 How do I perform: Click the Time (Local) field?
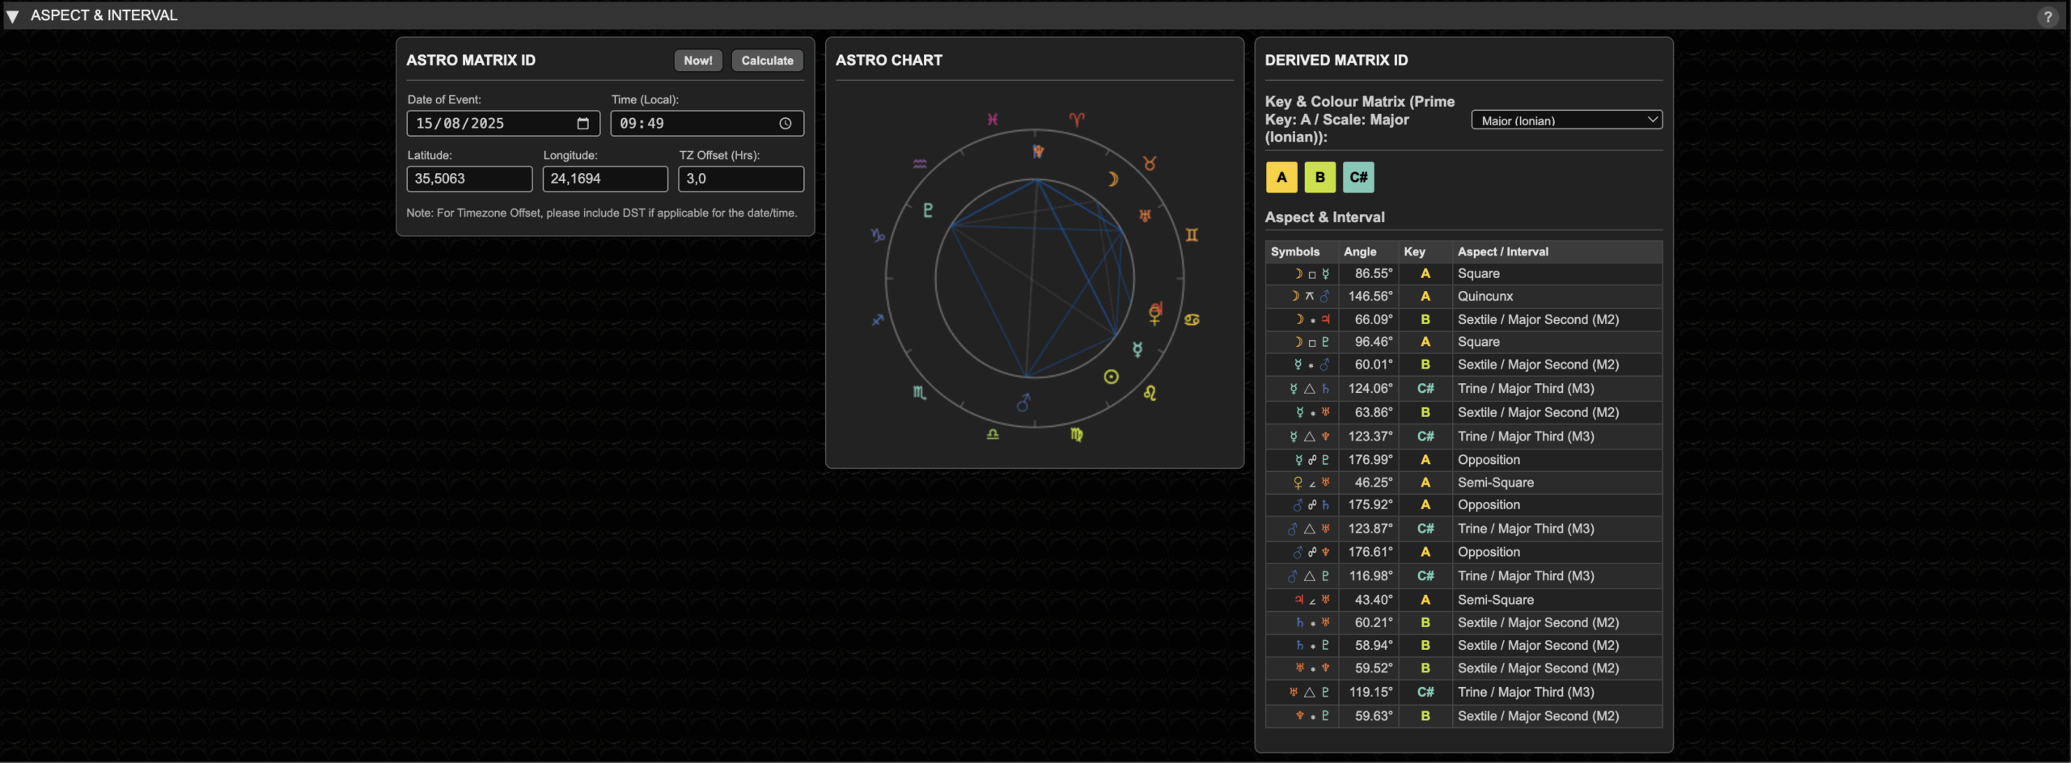tap(707, 124)
